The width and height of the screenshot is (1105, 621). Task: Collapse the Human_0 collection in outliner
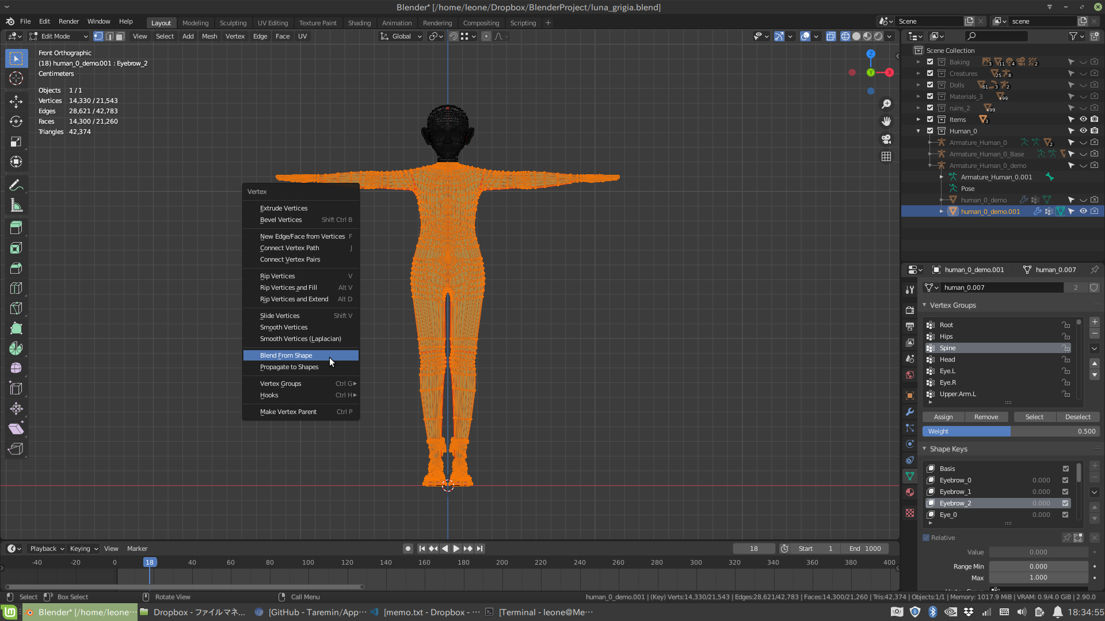(x=919, y=131)
